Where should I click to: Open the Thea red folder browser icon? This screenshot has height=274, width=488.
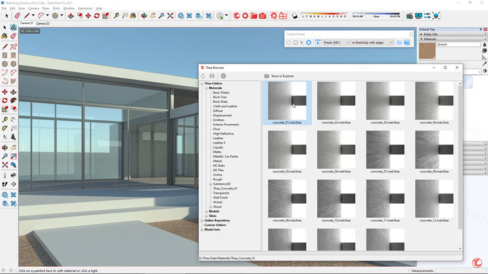tap(254, 15)
